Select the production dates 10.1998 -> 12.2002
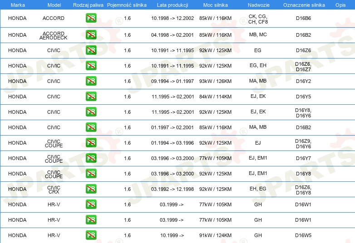 pos(173,18)
